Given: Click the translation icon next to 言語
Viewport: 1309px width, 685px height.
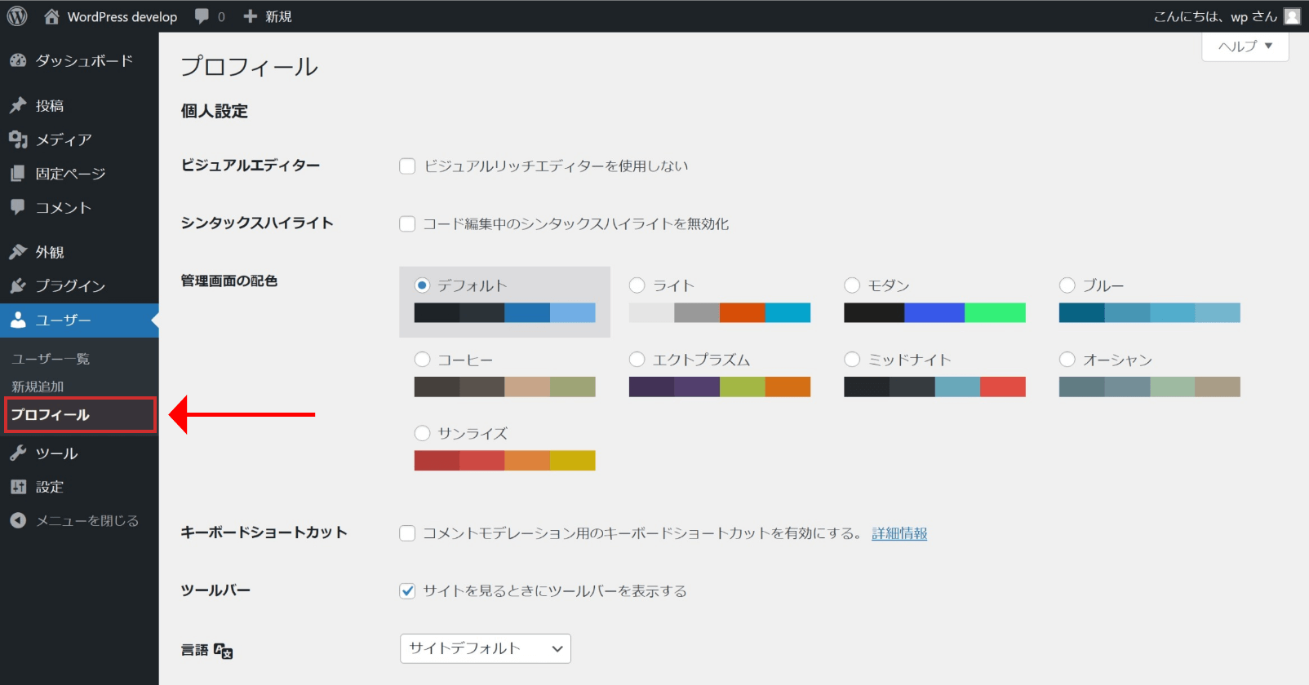Looking at the screenshot, I should [223, 651].
